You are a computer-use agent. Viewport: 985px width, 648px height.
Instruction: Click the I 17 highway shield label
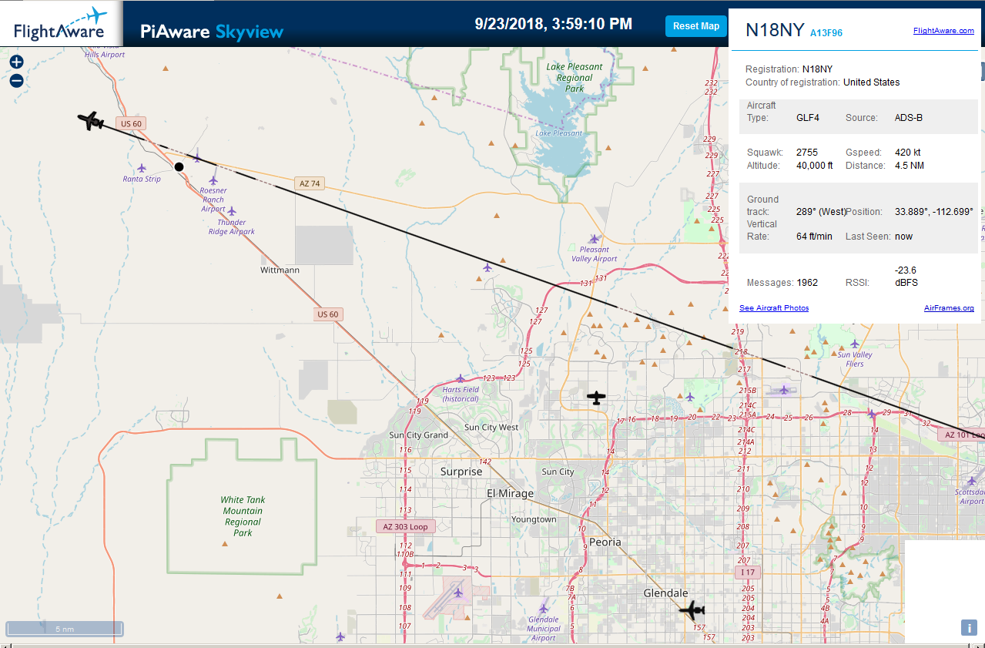747,572
